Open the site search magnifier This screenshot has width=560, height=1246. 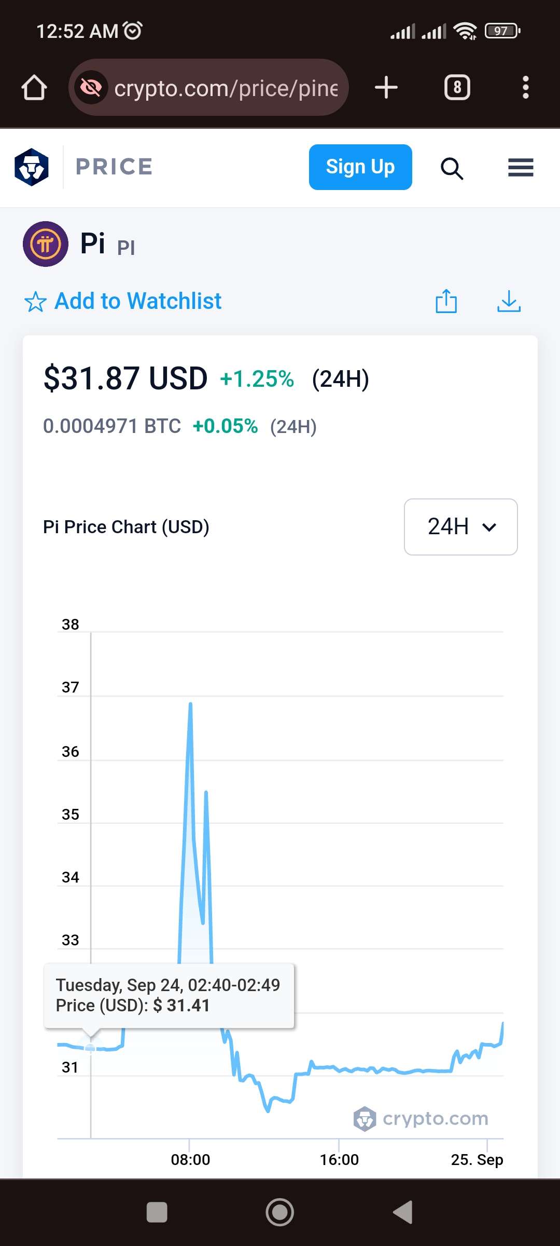(x=452, y=168)
